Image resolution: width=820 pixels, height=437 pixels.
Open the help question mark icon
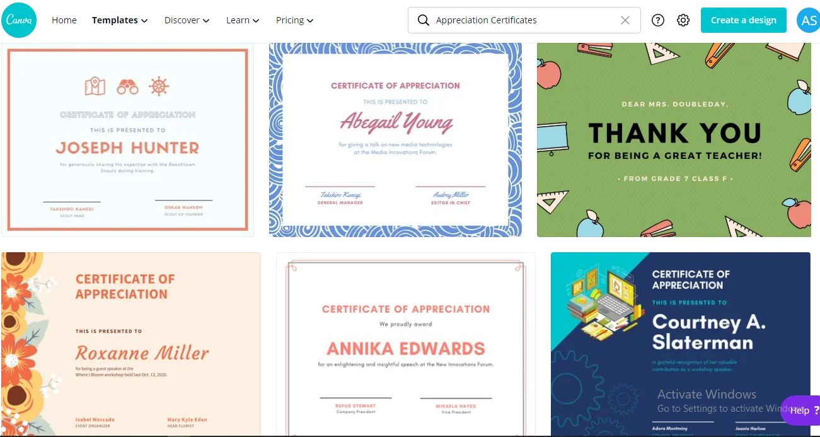[x=658, y=20]
